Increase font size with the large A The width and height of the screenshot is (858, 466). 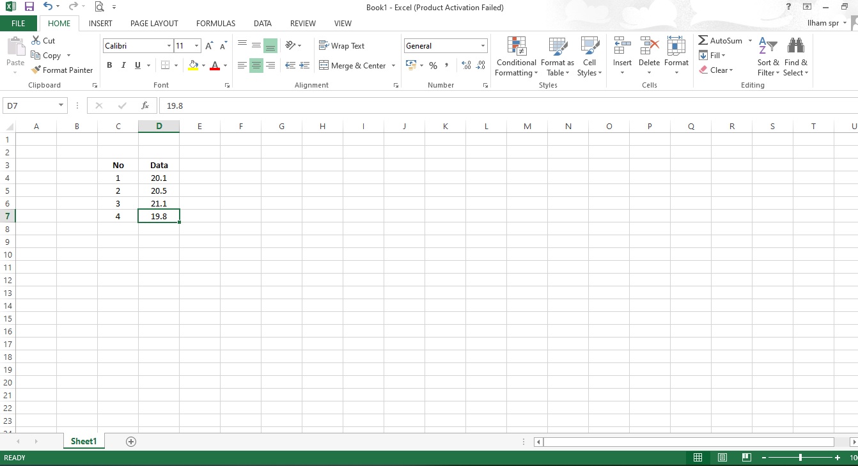point(209,46)
